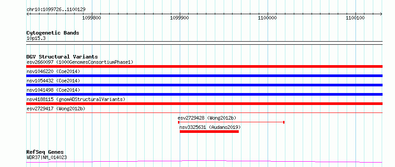Select the red nsv4188115 variant bar
The width and height of the screenshot is (395, 167).
point(204,104)
